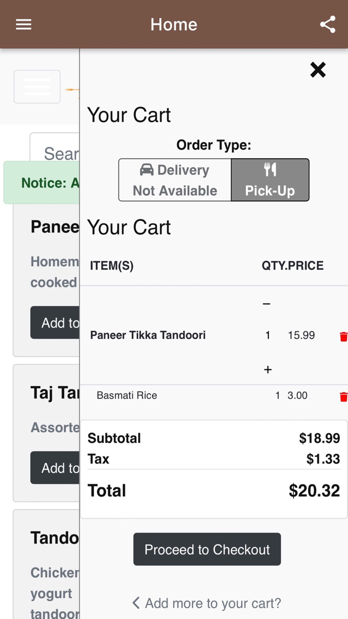Open the hamburger menu in header
This screenshot has width=348, height=619.
point(23,24)
